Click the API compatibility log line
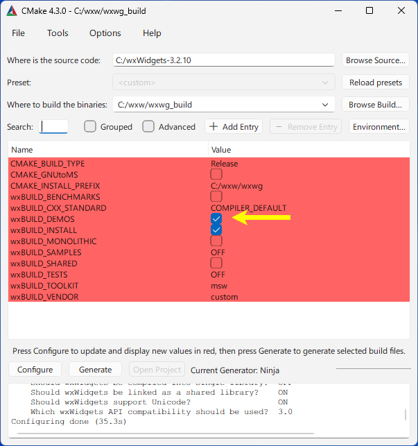Screen dimensions: 418x446 [x=162, y=411]
